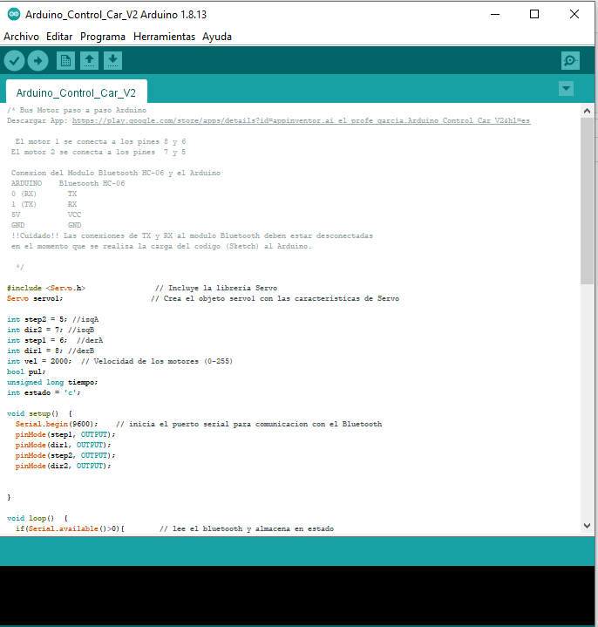Click the line 'int step1 = 6;'
The image size is (598, 627).
click(x=37, y=340)
